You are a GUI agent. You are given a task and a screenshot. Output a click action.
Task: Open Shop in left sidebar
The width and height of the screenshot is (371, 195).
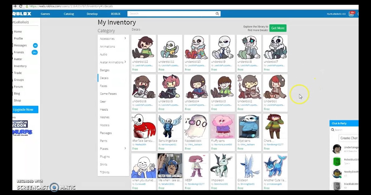point(17,100)
